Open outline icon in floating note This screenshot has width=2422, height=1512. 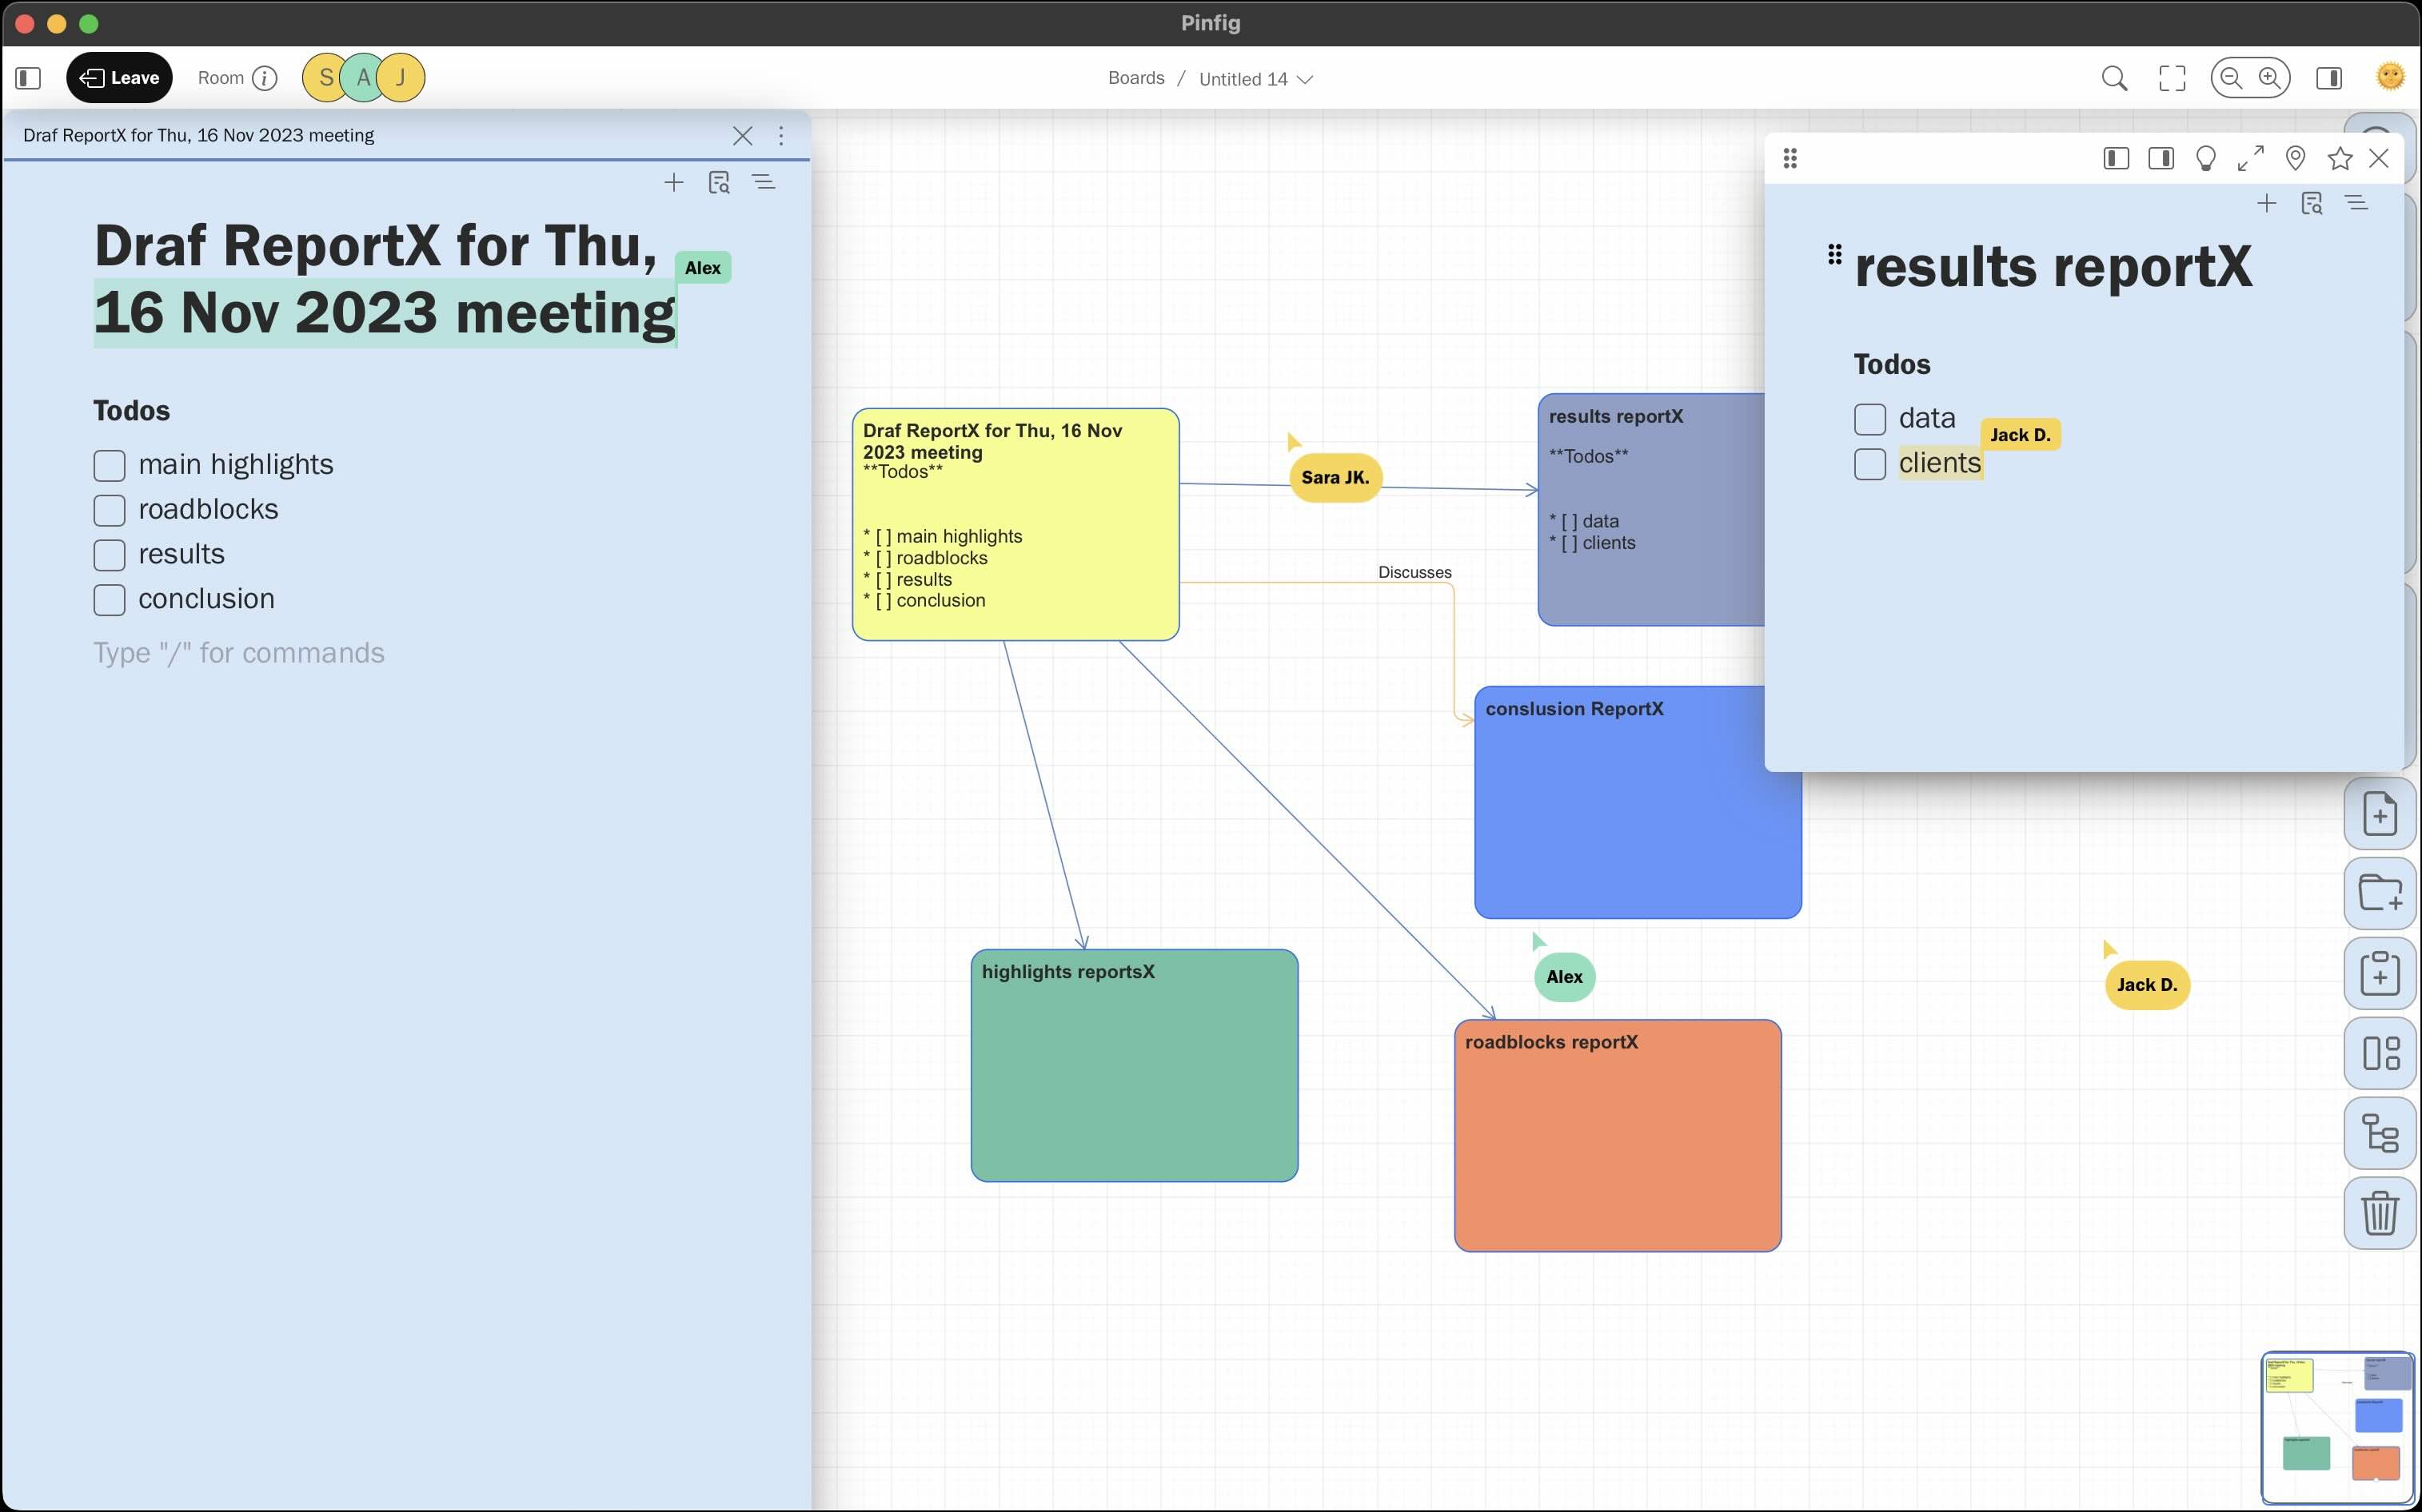point(2356,203)
